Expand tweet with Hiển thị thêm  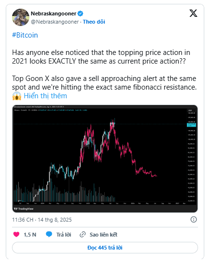click(45, 96)
